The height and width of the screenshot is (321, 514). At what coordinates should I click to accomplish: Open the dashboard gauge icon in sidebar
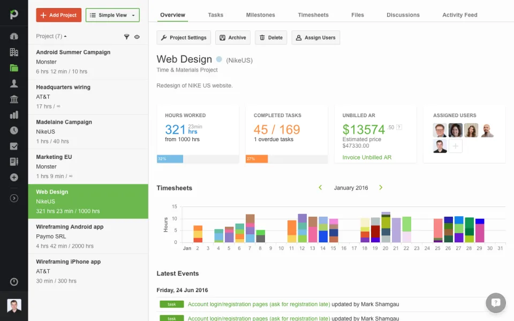point(14,36)
